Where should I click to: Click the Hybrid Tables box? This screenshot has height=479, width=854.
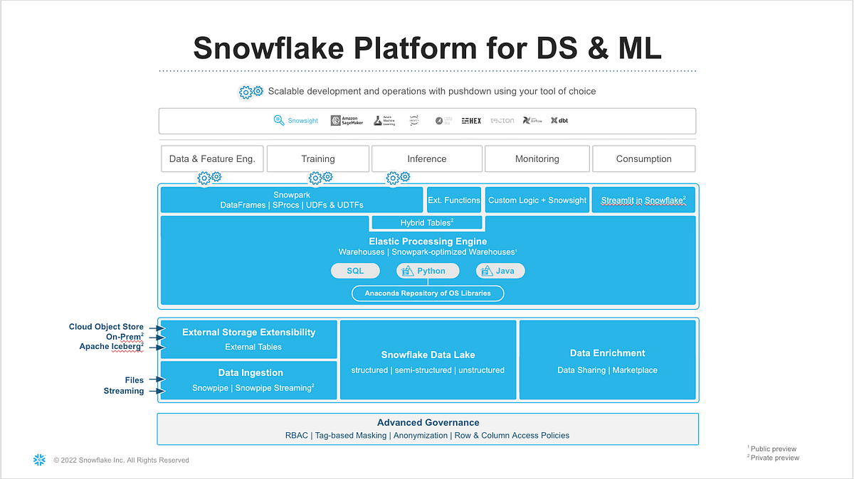click(x=427, y=222)
